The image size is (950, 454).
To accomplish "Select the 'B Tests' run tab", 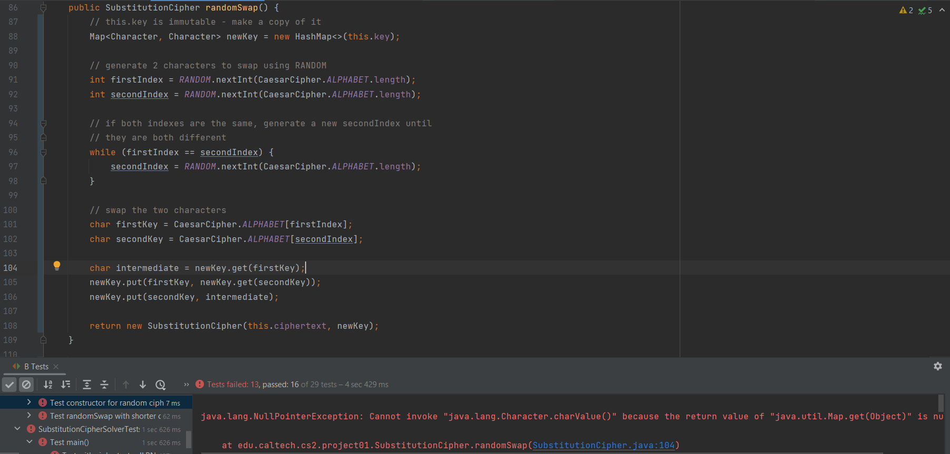I will point(36,367).
